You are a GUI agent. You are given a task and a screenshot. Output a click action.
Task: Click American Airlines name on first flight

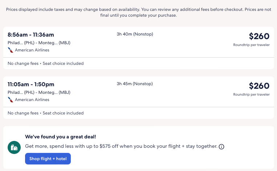pos(32,50)
